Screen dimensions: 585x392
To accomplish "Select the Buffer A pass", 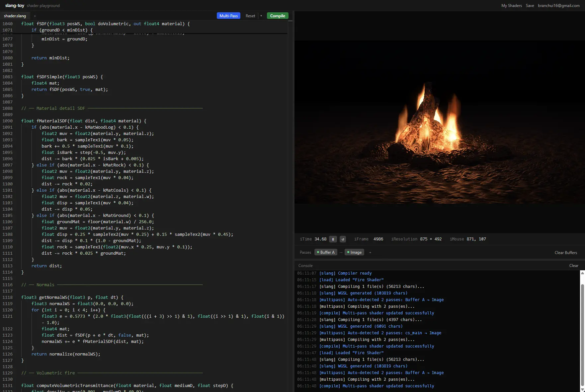I will tap(326, 252).
